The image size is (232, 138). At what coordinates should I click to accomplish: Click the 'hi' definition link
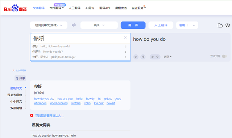(99, 99)
